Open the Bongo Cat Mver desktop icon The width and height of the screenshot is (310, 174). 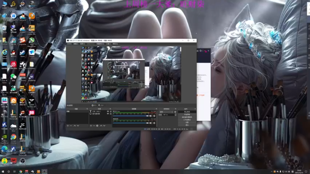click(14, 127)
